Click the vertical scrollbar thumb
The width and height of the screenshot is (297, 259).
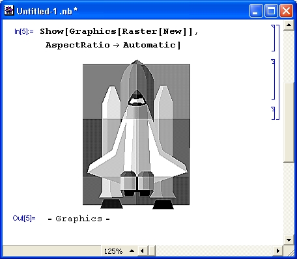tap(289, 122)
